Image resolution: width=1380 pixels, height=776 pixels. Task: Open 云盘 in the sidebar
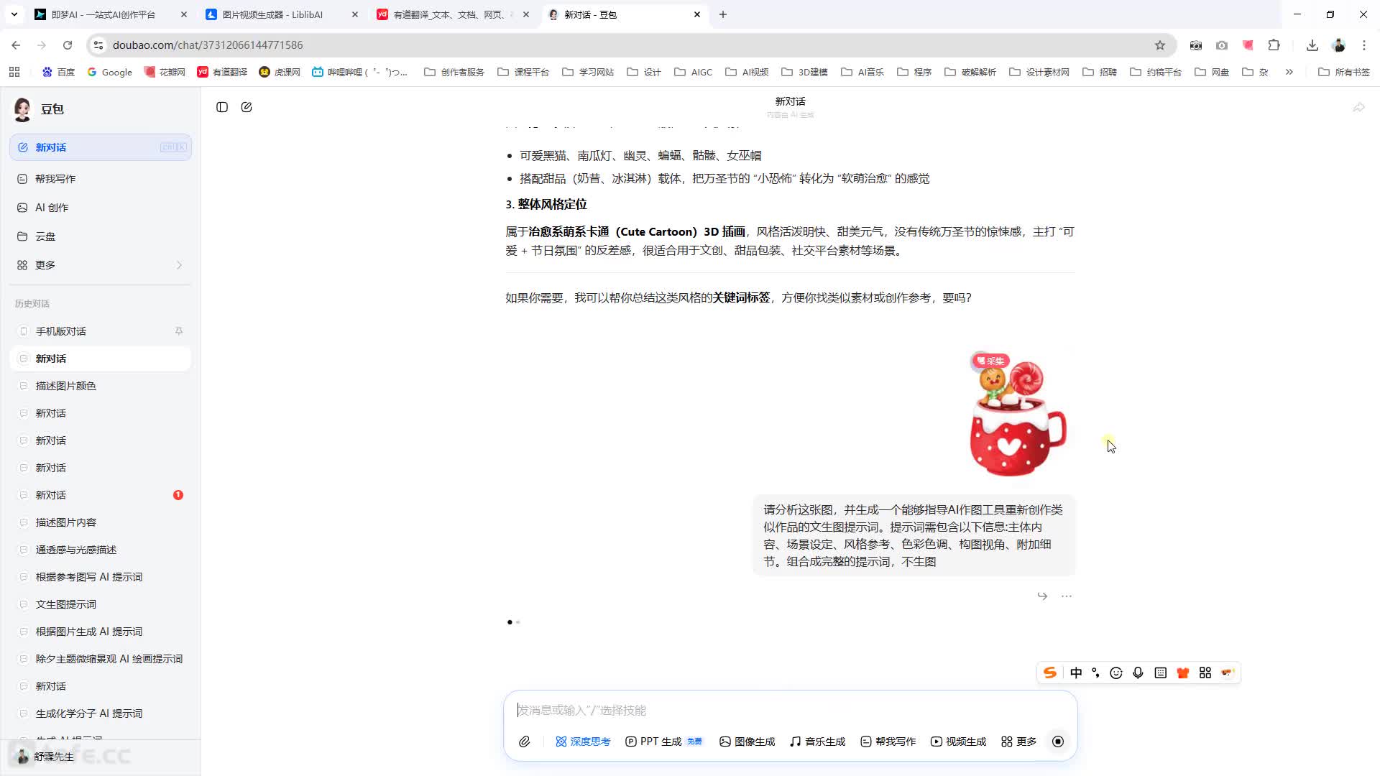coord(101,236)
